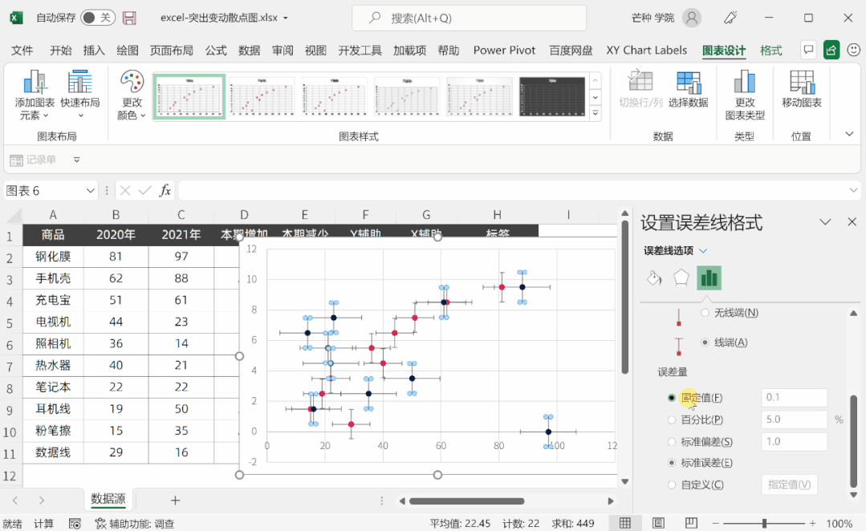Click the Change Colors (更改颜色) palette icon

(x=132, y=83)
